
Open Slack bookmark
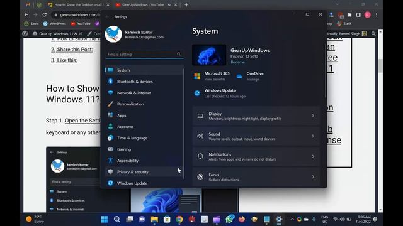pos(344,24)
